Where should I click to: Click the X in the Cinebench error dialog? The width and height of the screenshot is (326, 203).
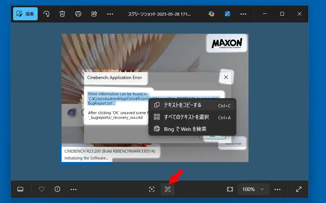(226, 77)
